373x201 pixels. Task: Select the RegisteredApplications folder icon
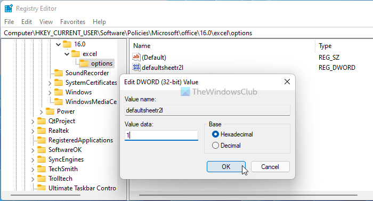tap(42, 140)
